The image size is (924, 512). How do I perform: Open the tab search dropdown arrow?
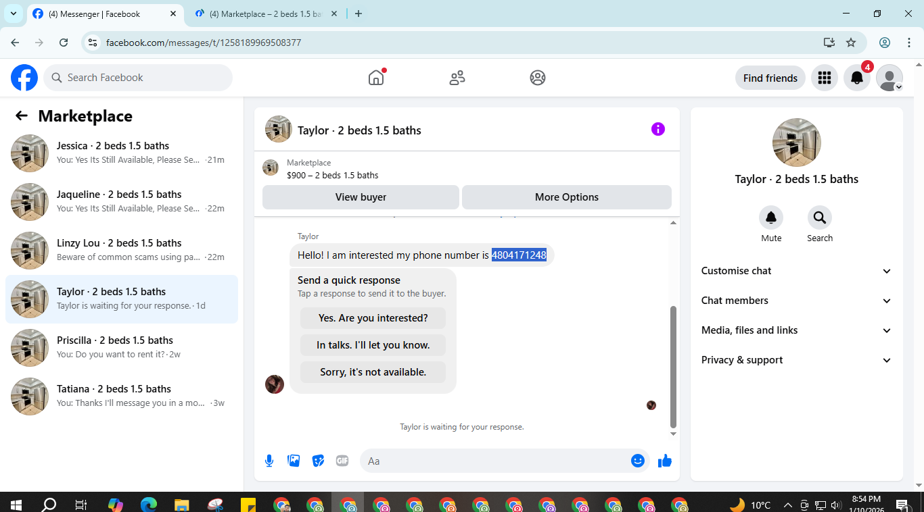(14, 14)
